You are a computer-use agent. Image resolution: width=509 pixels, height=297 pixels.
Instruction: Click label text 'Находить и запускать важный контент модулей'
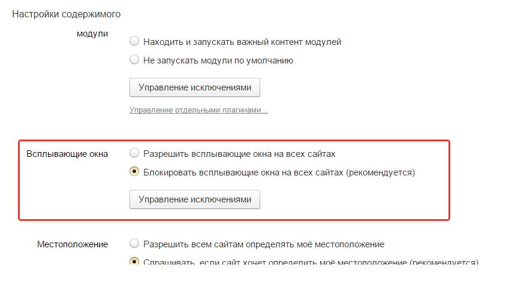242,42
